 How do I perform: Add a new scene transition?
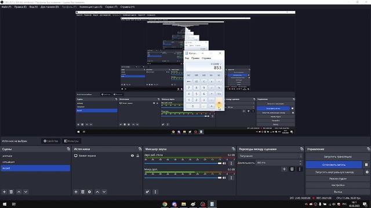click(x=284, y=169)
